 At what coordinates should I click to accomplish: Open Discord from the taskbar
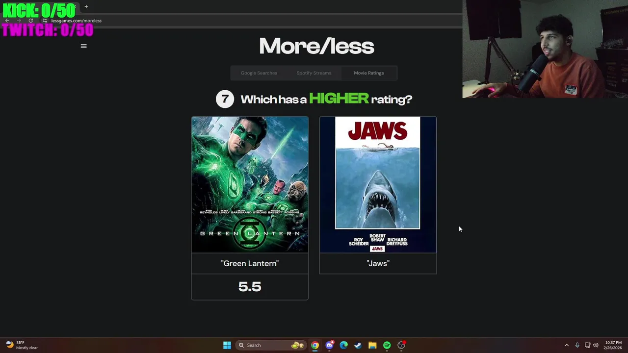click(x=329, y=345)
